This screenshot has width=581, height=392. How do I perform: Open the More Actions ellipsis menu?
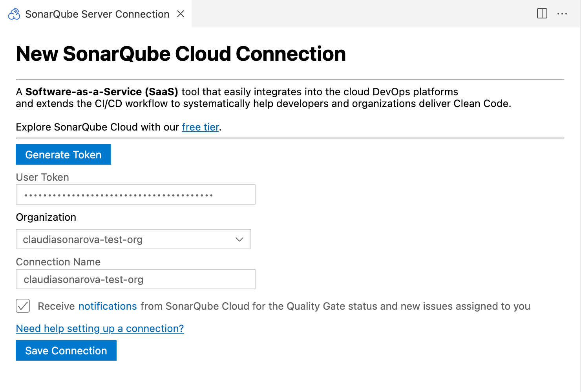562,14
